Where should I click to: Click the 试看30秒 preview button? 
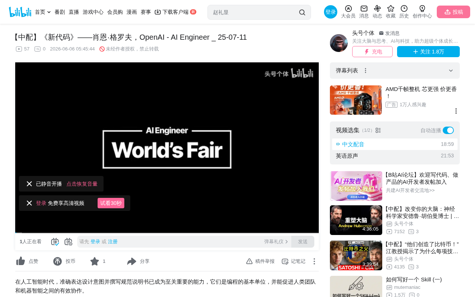click(111, 203)
